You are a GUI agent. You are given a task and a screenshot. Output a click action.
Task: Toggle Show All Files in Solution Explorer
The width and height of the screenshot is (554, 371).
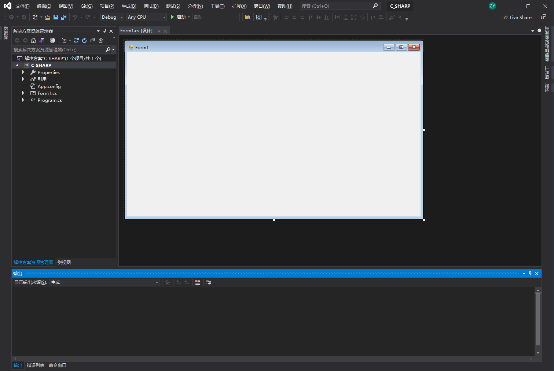(x=100, y=40)
